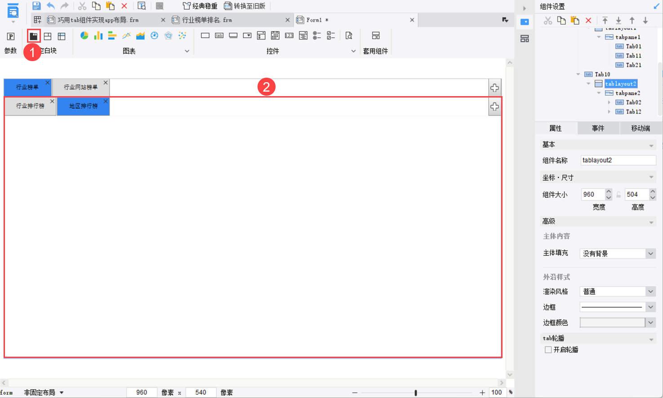Open the 边框 line style dropdown
The image size is (663, 398).
[x=650, y=307]
